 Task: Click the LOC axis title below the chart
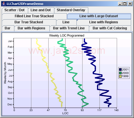(x=65, y=113)
